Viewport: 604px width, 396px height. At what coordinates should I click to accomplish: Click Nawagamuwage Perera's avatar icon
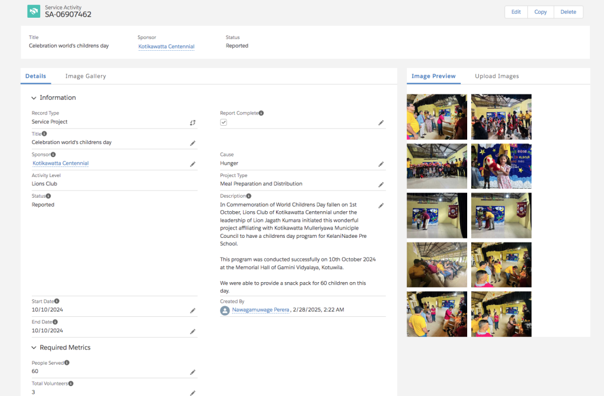[x=225, y=310]
